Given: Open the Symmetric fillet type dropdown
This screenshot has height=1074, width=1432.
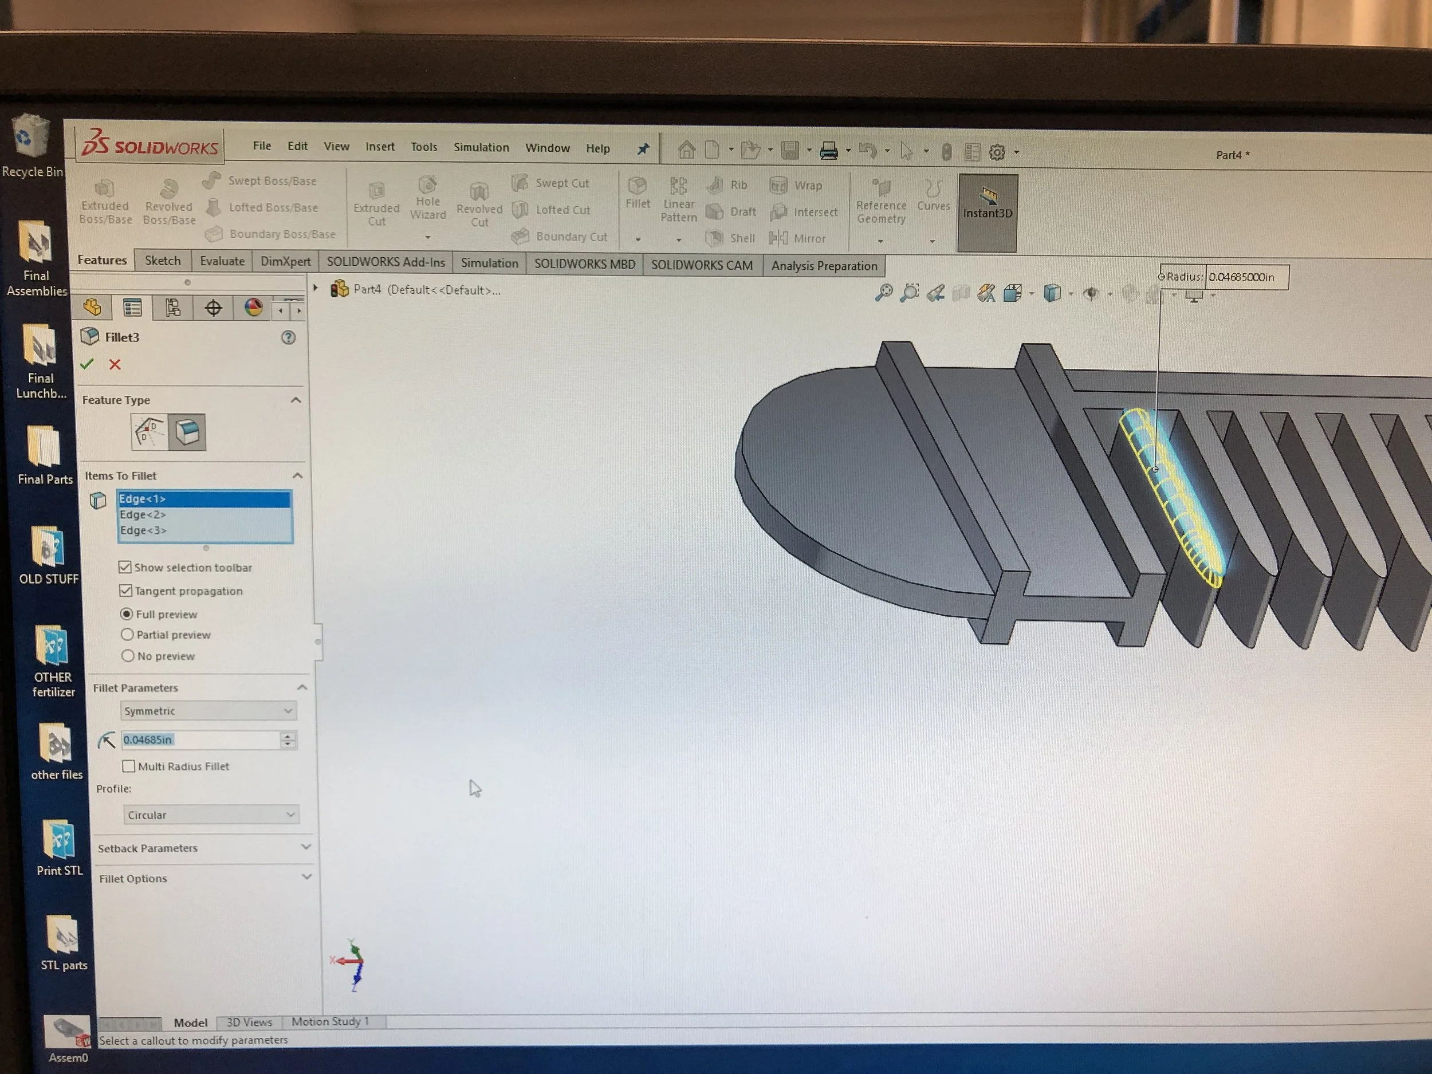Looking at the screenshot, I should tap(208, 711).
